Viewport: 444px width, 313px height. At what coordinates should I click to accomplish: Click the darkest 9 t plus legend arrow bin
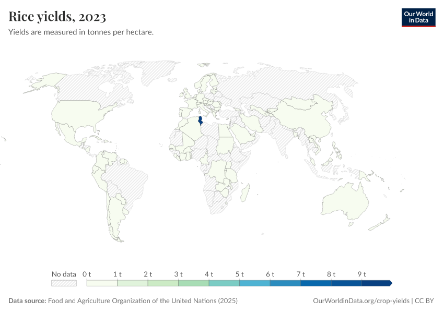coord(376,283)
